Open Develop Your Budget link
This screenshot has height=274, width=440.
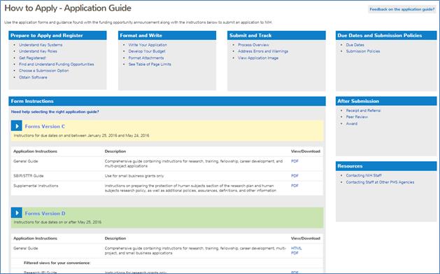(x=147, y=51)
